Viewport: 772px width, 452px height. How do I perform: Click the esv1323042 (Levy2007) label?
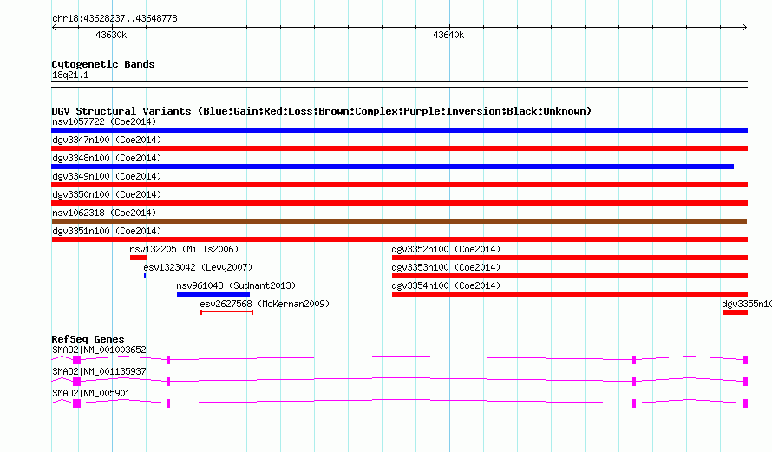198,267
